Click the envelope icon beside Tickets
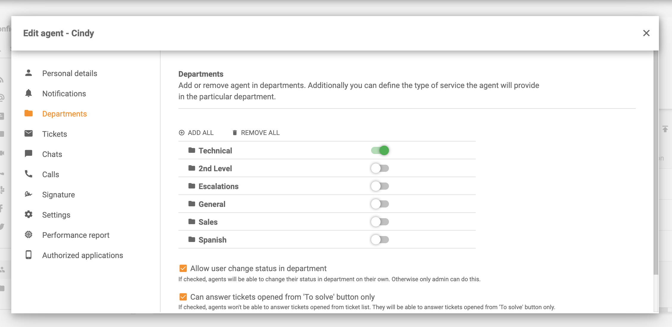The width and height of the screenshot is (672, 327). coord(29,133)
